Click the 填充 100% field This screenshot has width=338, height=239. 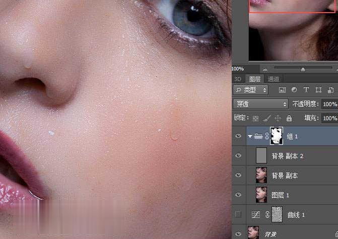coord(329,118)
